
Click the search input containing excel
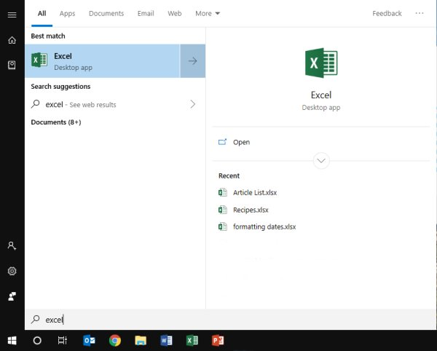230,319
